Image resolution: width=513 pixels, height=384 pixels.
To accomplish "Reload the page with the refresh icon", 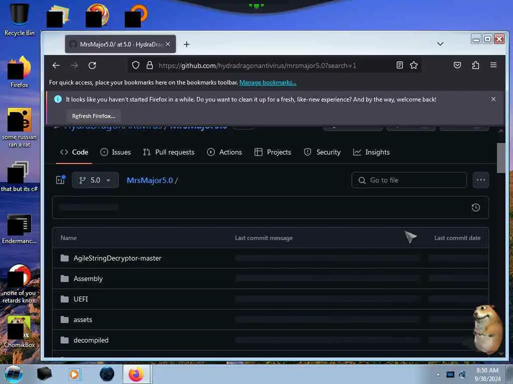I will click(92, 65).
